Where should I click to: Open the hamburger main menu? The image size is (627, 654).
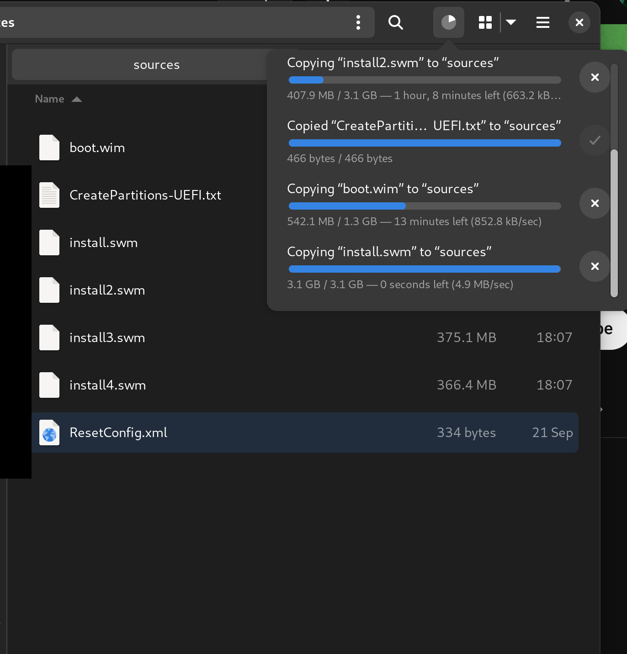(543, 22)
